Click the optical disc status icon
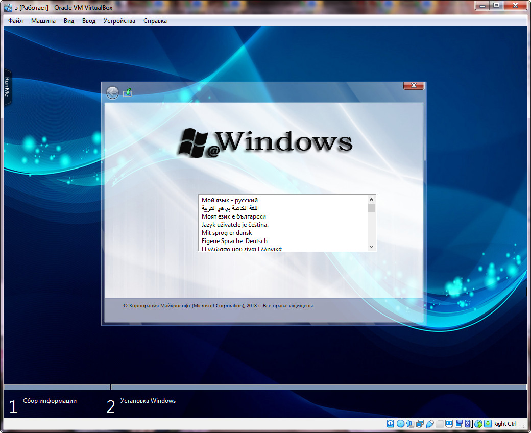Image resolution: width=531 pixels, height=433 pixels. click(400, 423)
